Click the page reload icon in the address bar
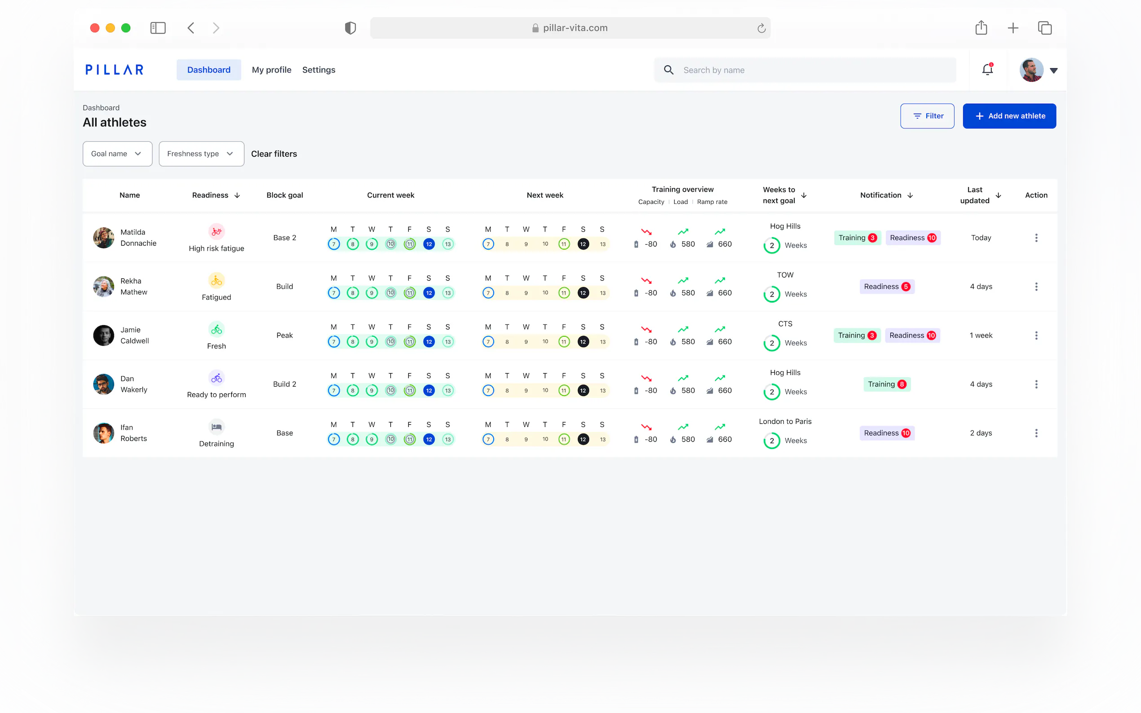 click(x=761, y=28)
